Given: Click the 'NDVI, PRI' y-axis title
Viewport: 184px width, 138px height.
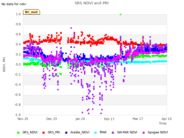Looking at the screenshot, I should [4, 64].
